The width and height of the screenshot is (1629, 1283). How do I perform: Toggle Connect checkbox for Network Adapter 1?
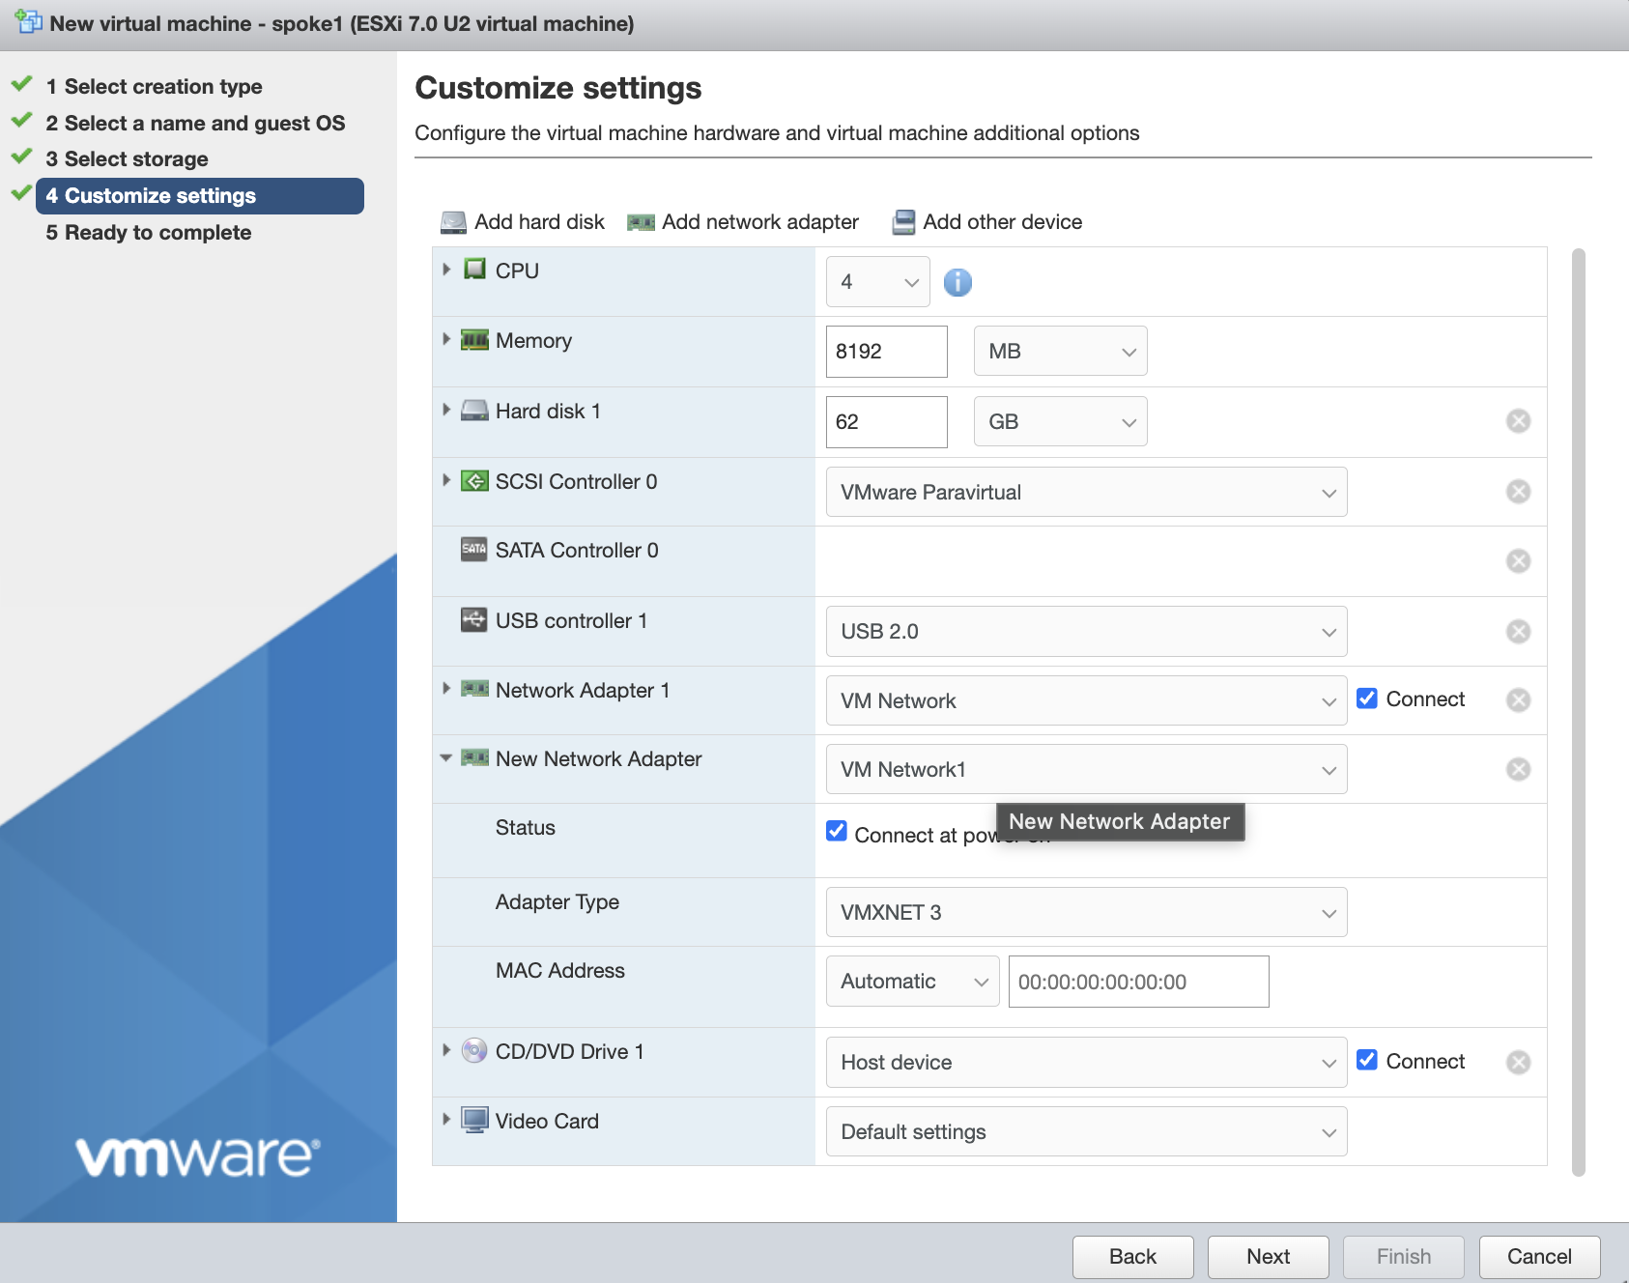1366,698
